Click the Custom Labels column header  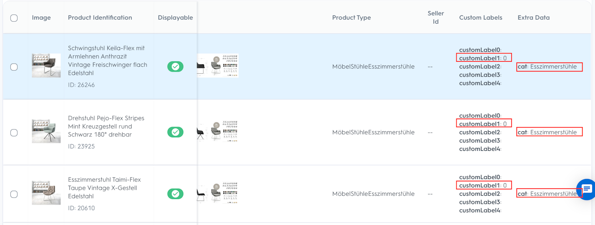tap(481, 18)
